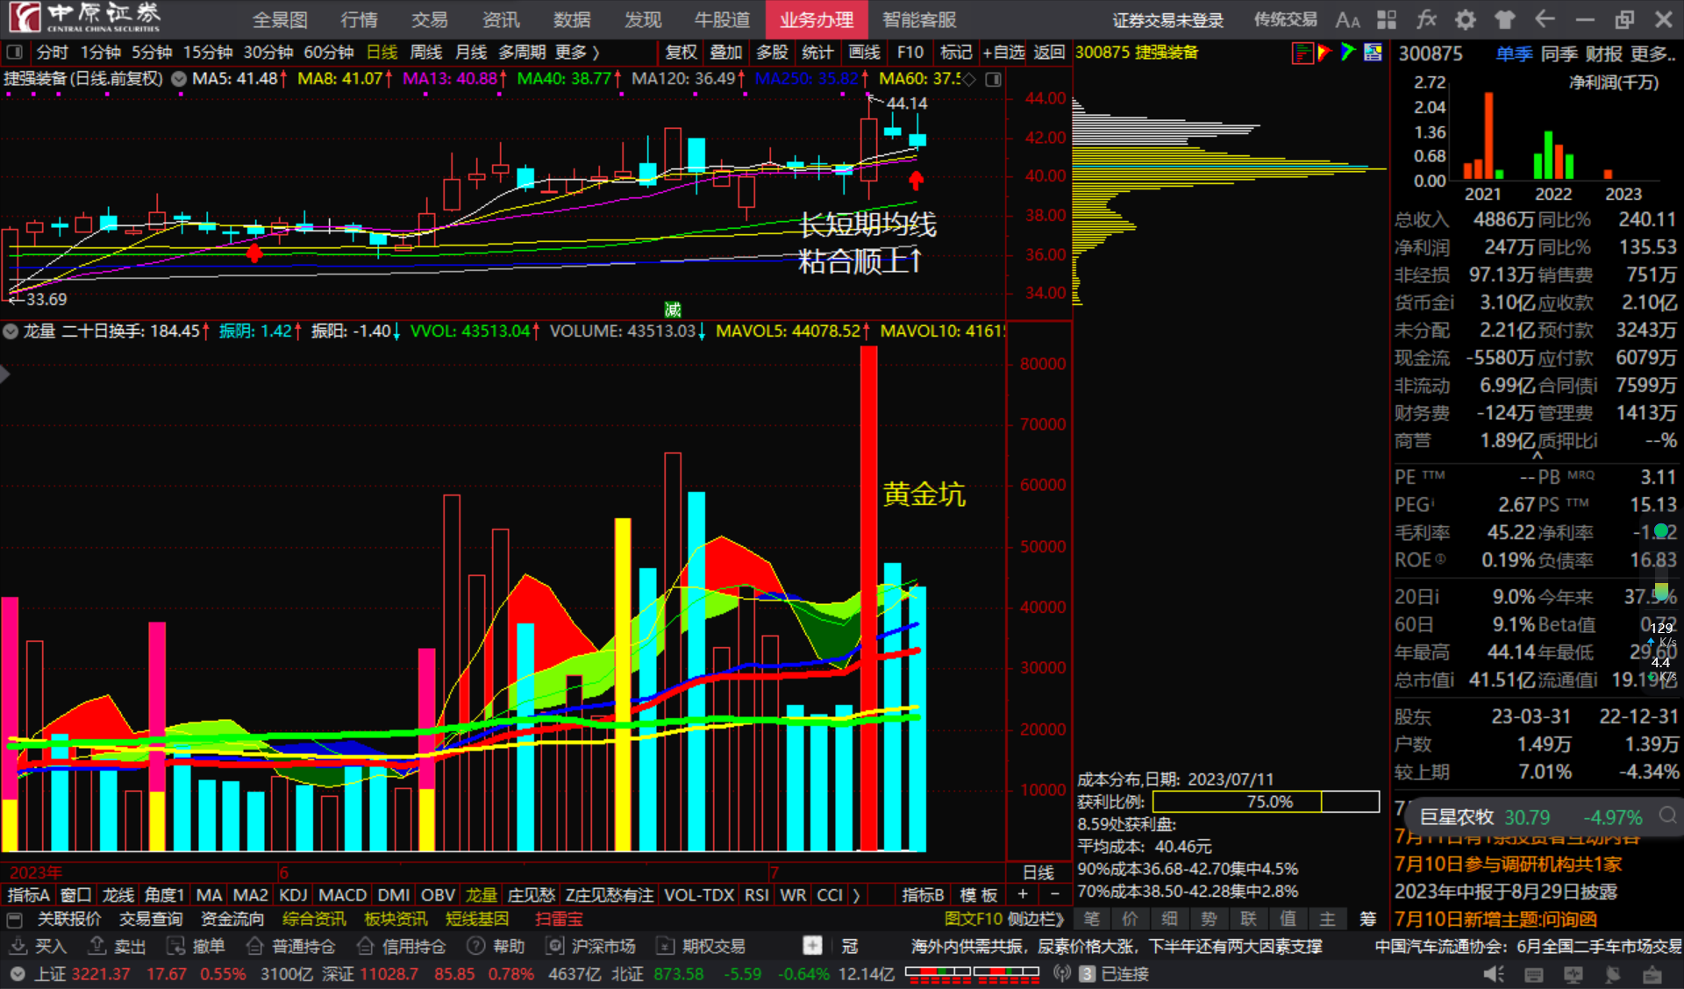Open the 牛股道 menu tab
The width and height of the screenshot is (1684, 989).
click(x=722, y=19)
